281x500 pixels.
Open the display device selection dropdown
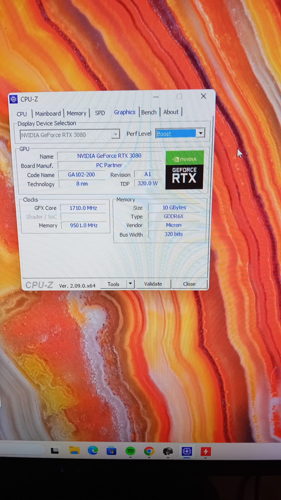click(x=70, y=135)
